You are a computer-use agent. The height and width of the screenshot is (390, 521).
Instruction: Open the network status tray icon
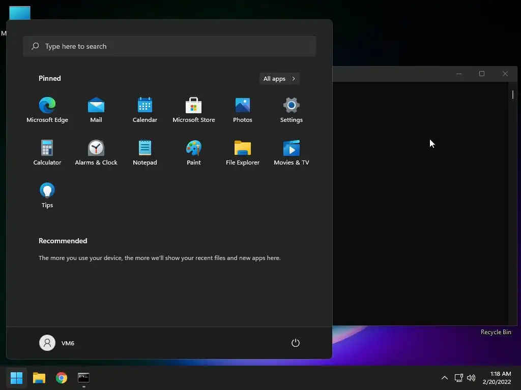click(x=459, y=378)
